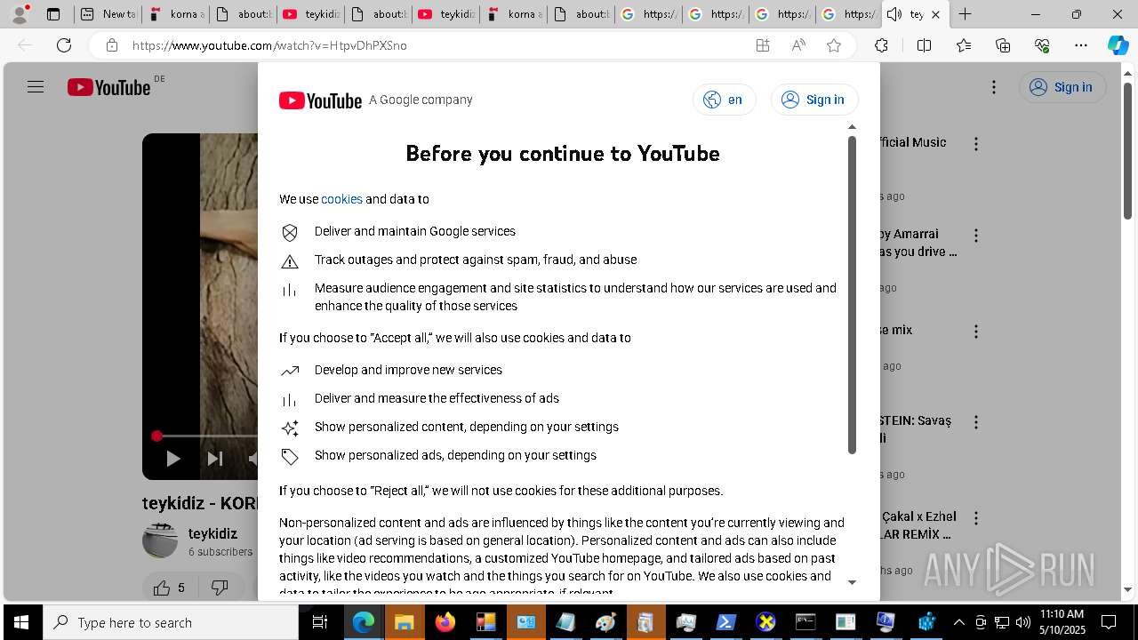Open the teykidiz channel name link
Image resolution: width=1138 pixels, height=640 pixels.
212,533
